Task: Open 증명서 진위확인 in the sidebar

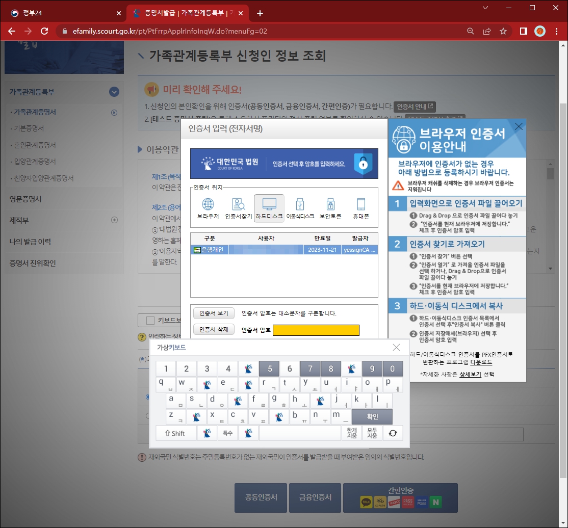Action: pos(33,263)
